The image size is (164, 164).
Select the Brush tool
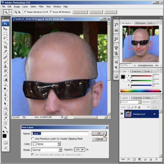[x=5, y=62]
